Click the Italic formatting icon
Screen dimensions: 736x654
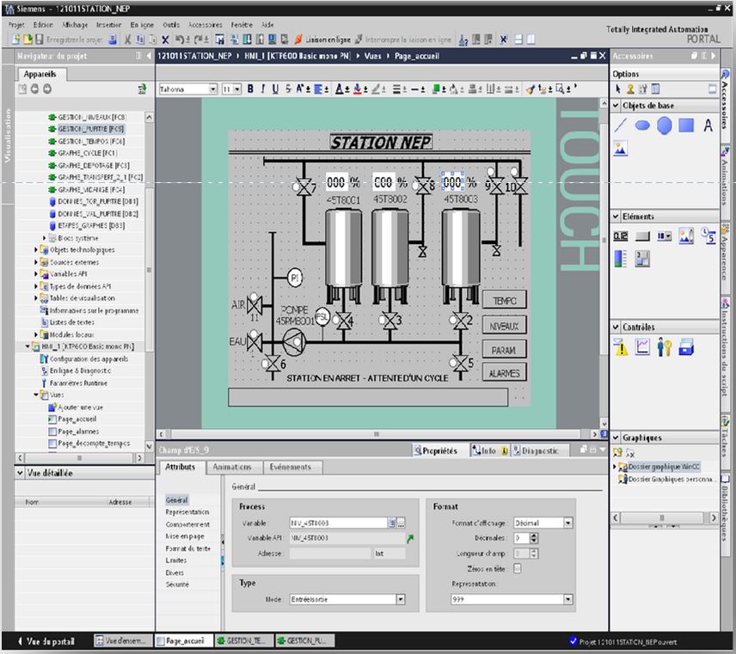coord(263,89)
